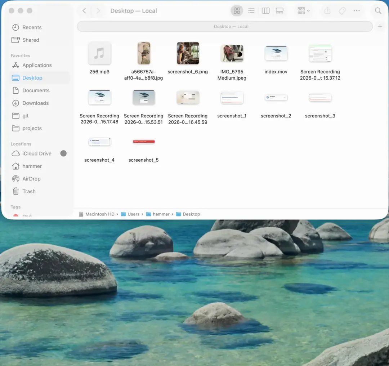Click the iCloud Drive status indicator
The image size is (389, 366).
click(63, 153)
